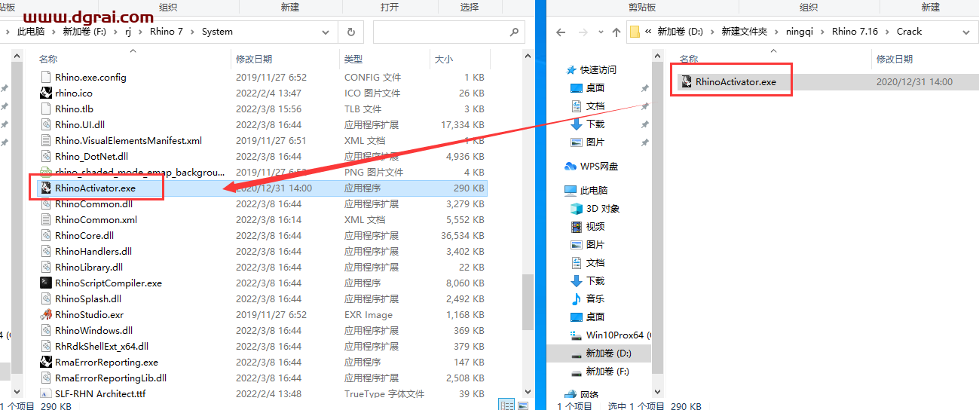Open the 音乐 folder in navigation pane
Image resolution: width=979 pixels, height=410 pixels.
click(595, 298)
